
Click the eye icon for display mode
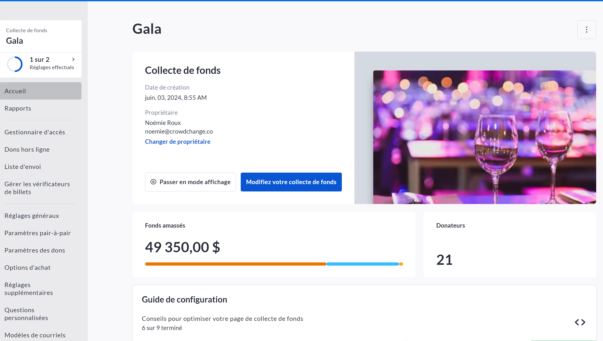pos(153,182)
